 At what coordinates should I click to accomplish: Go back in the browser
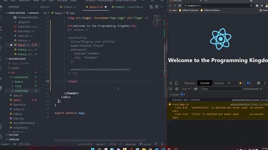pos(170,5)
